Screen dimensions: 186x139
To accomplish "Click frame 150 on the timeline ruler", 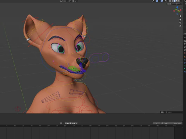I will click(90, 126).
